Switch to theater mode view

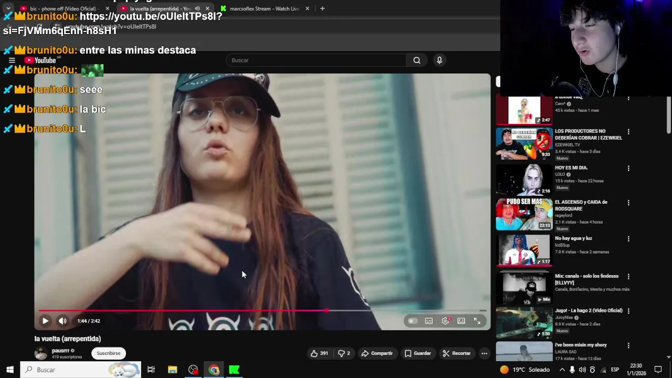461,321
